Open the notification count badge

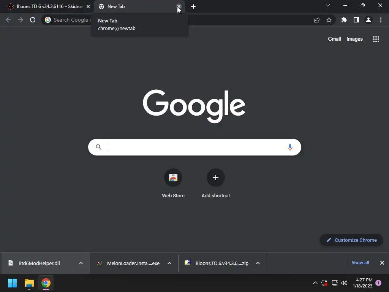pos(378,283)
